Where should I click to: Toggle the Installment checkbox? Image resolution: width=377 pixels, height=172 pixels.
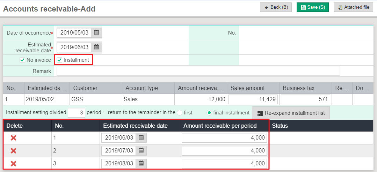tap(59, 60)
